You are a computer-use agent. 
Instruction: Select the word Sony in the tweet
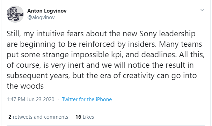pos(148,34)
